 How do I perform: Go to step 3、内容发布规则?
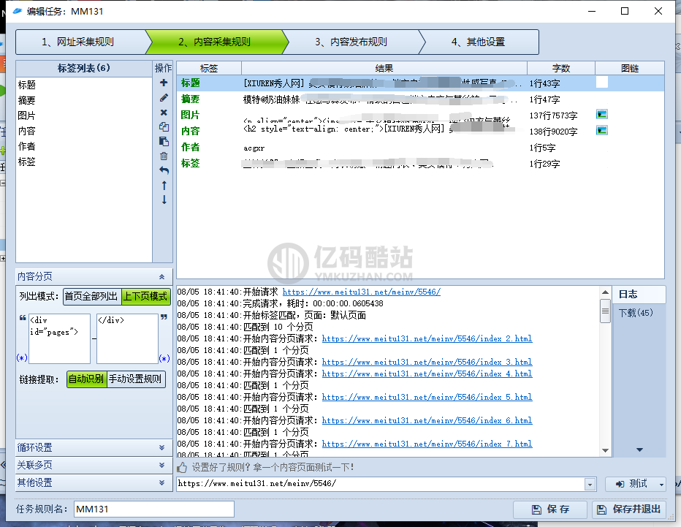pos(353,42)
